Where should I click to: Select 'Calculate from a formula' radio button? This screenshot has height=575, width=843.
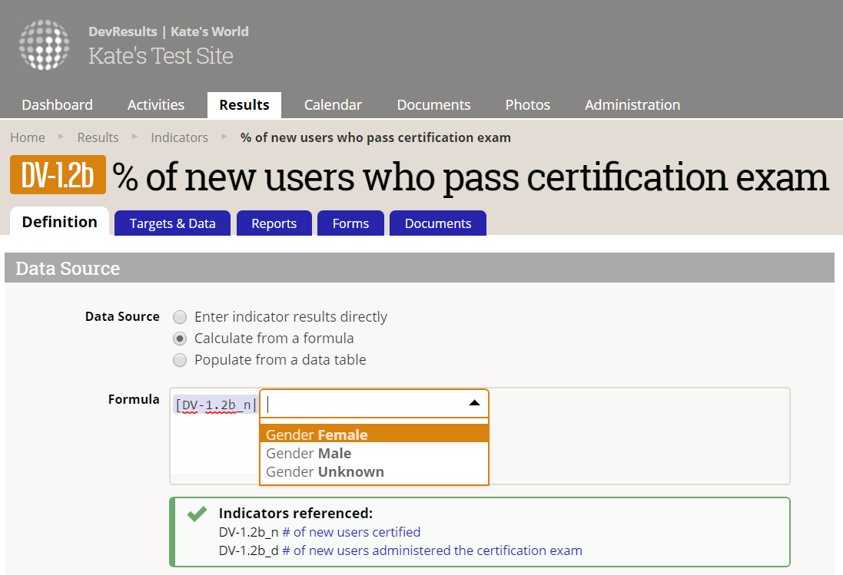[x=180, y=339]
